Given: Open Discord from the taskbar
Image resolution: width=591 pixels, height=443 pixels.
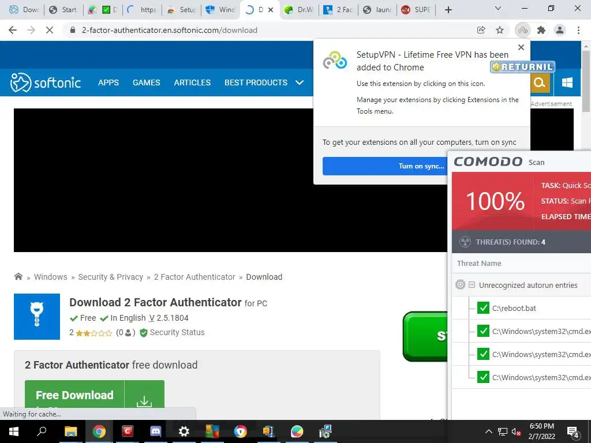Looking at the screenshot, I should (155, 431).
